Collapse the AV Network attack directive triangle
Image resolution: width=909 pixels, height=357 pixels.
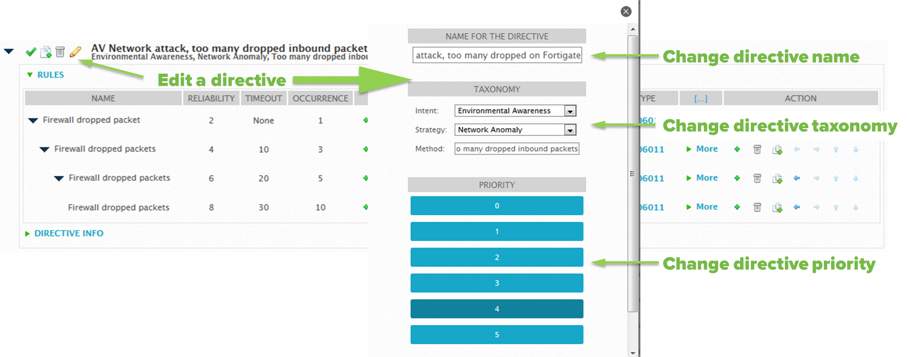point(9,51)
